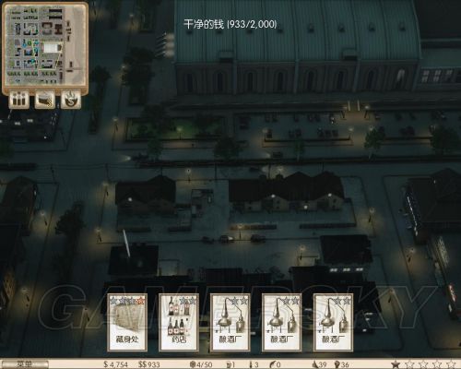The image size is (461, 369).
Task: Click the firearms stock counter showing 0
Action: (x=275, y=364)
